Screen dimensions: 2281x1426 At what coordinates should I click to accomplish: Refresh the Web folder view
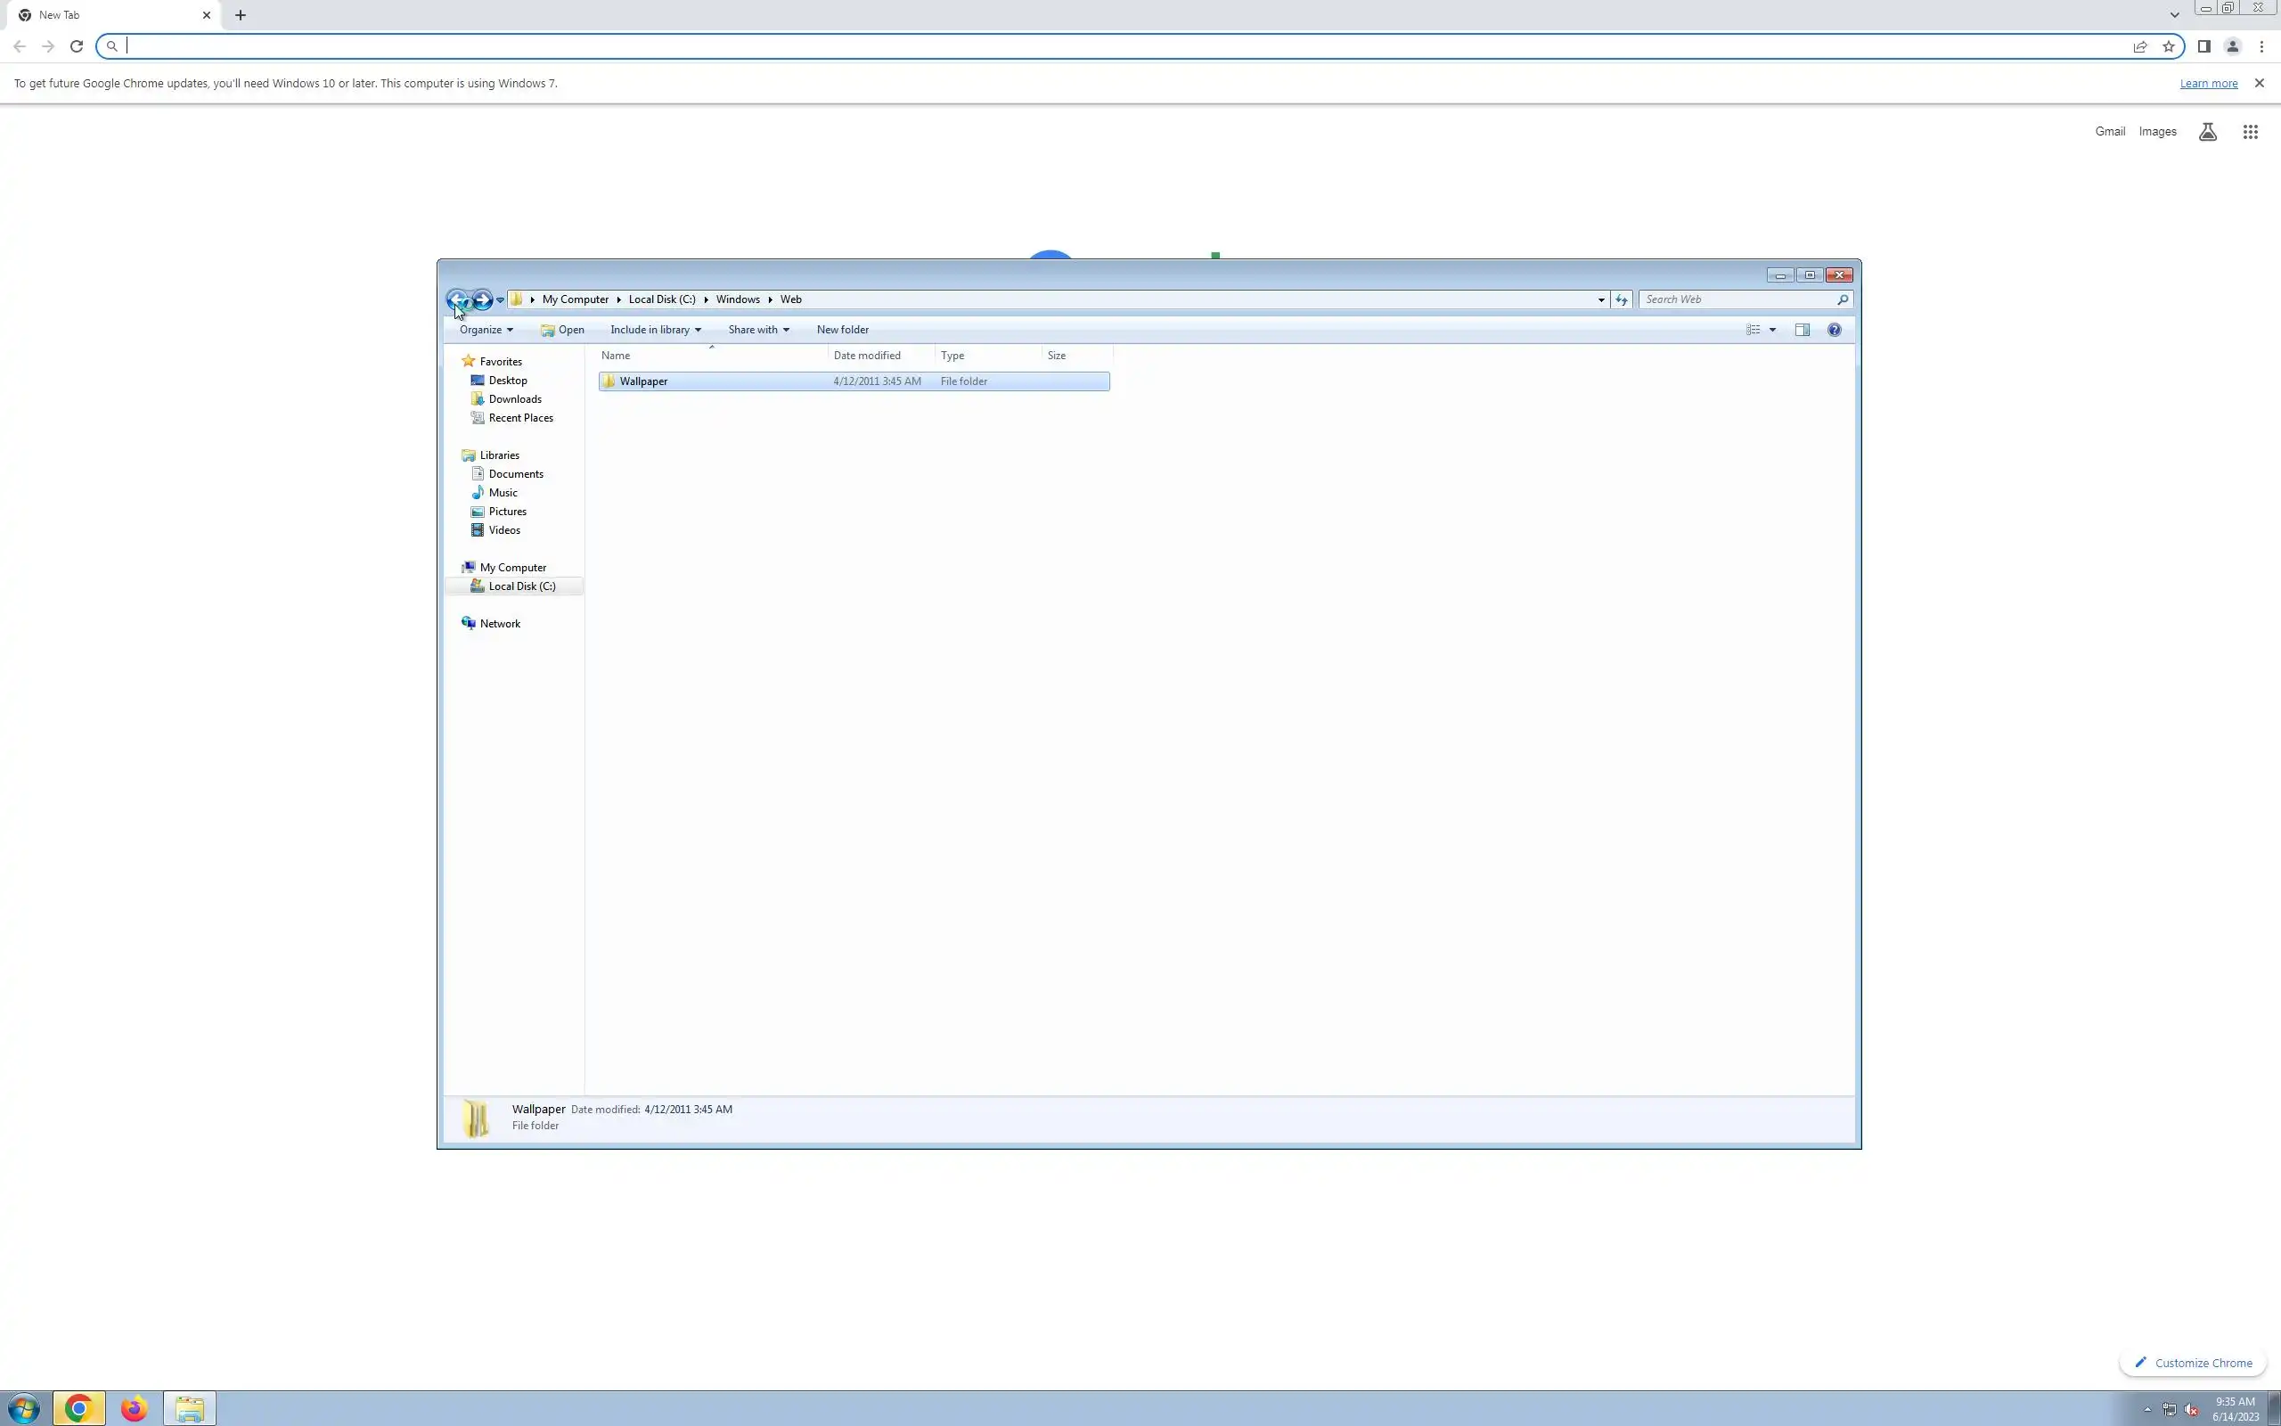coord(1622,299)
